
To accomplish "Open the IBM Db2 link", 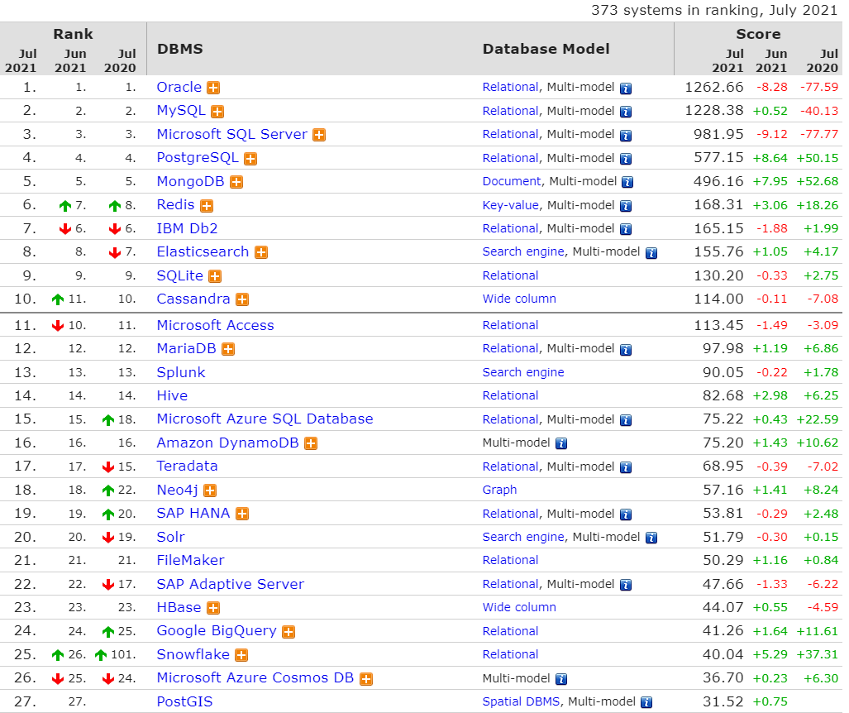I will click(x=187, y=228).
